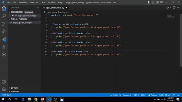Open the Selection menu
This screenshot has height=102, width=182.
pyautogui.click(x=23, y=3)
